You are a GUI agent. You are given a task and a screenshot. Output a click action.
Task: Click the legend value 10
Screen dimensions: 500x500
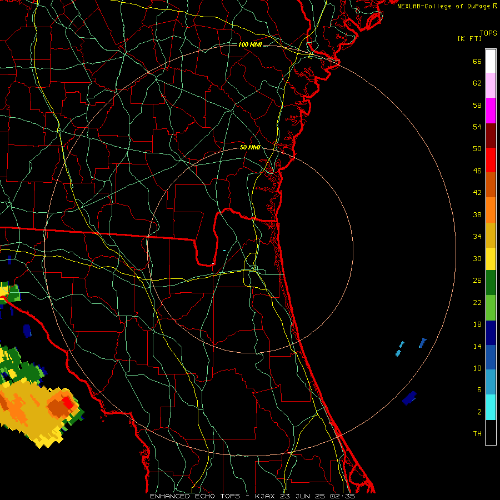(477, 368)
